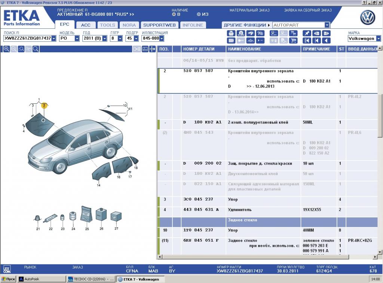Click the help question mark in title bar
The height and width of the screenshot is (283, 383).
[364, 3]
